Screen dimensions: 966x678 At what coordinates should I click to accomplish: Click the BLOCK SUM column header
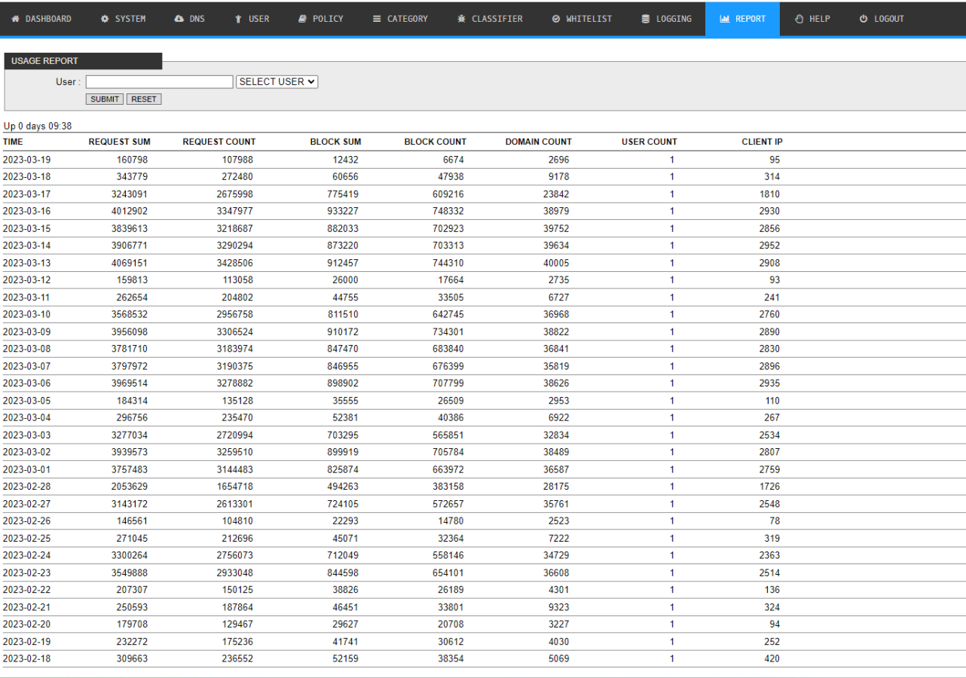335,142
